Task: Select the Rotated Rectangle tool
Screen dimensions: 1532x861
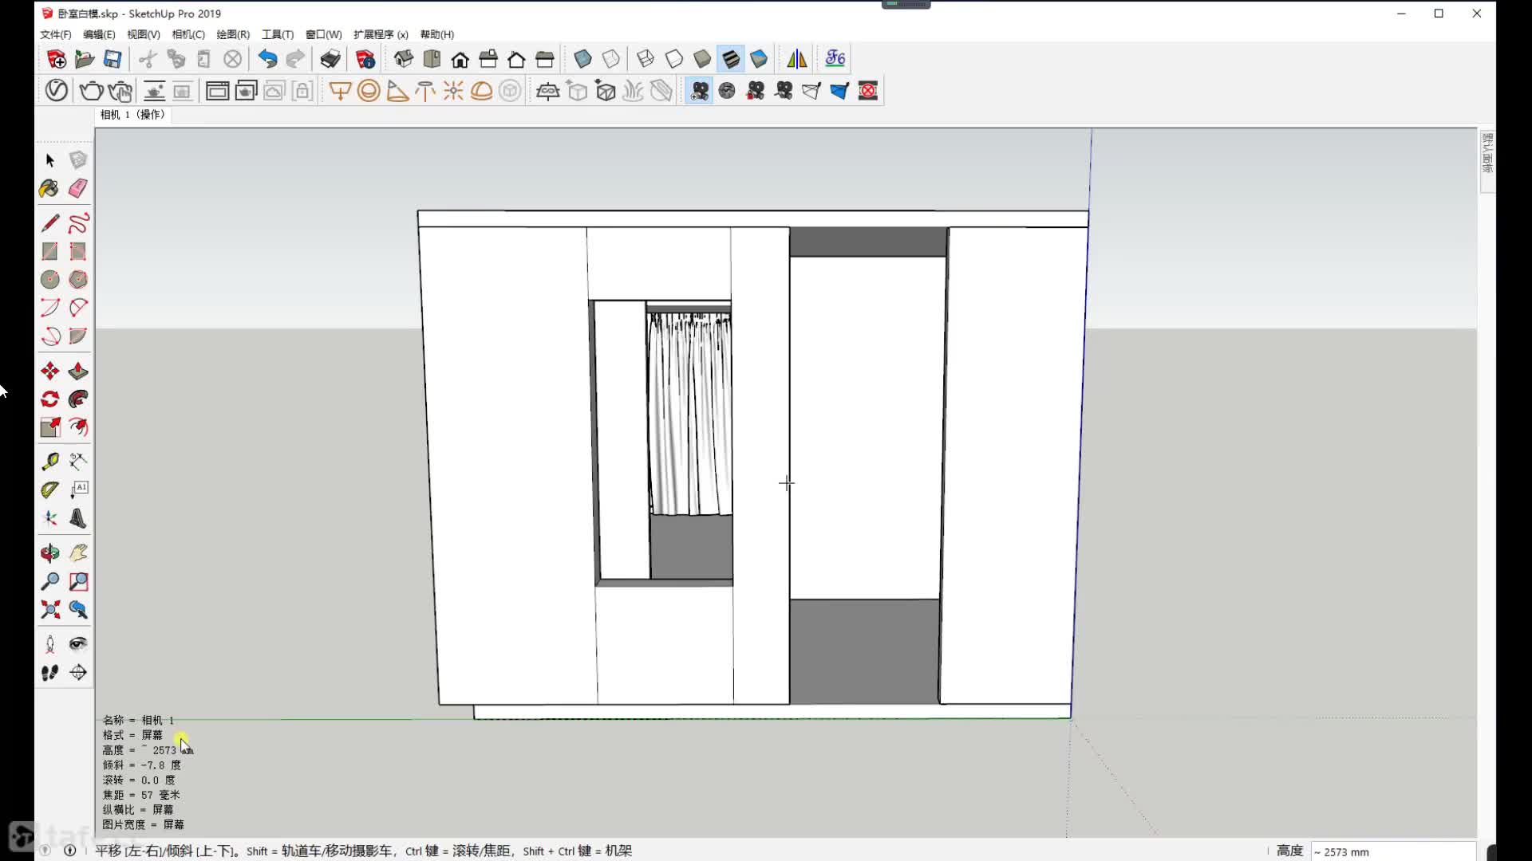Action: click(78, 252)
